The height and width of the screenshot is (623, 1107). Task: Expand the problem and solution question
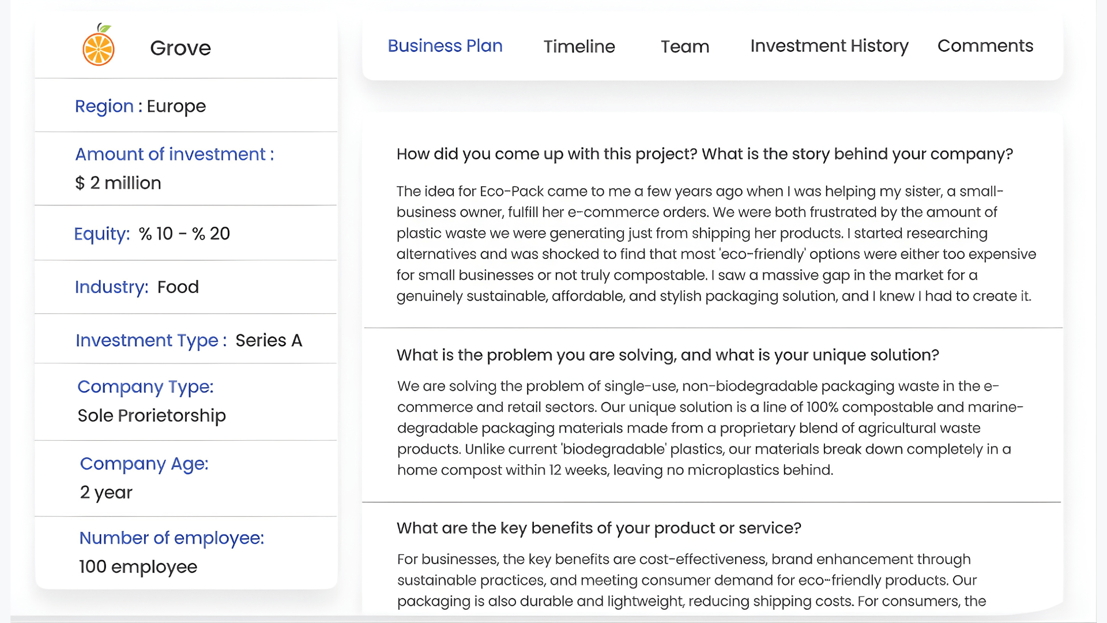(x=668, y=355)
